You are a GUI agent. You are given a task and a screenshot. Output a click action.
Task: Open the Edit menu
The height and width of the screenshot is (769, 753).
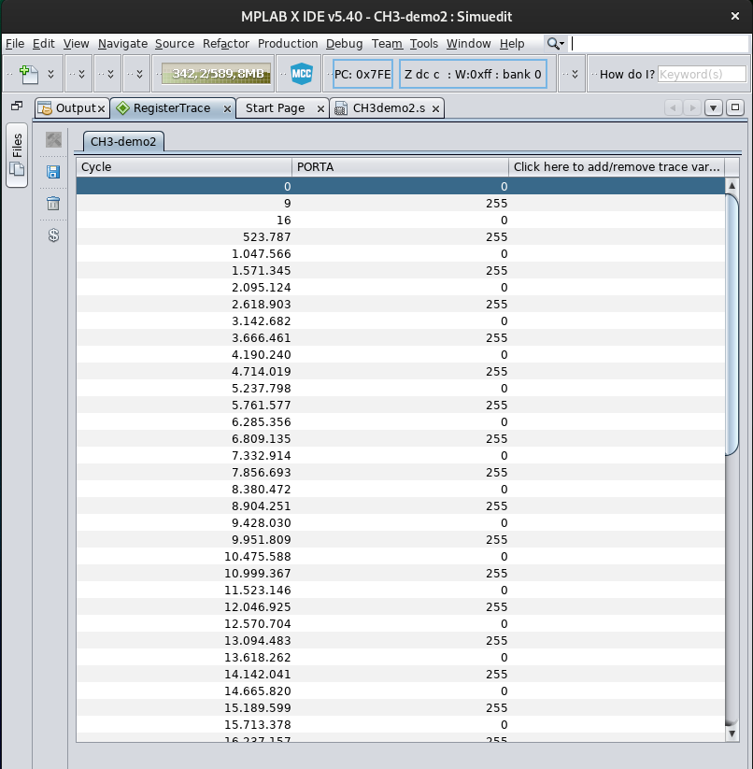point(44,44)
